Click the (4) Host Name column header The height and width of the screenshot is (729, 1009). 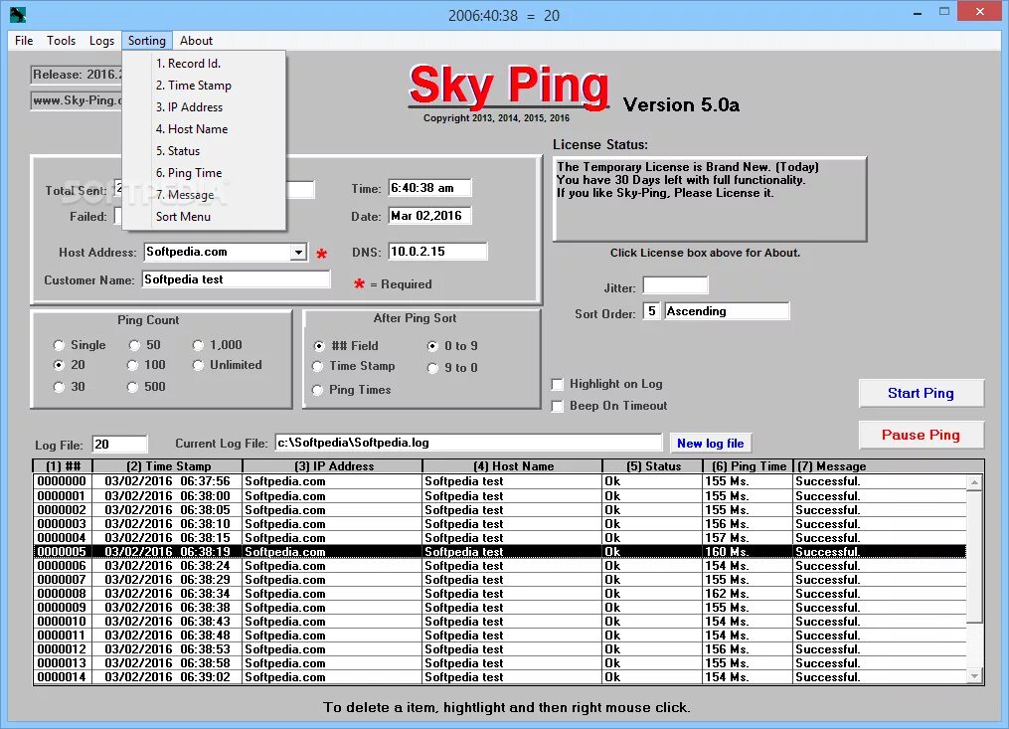513,466
